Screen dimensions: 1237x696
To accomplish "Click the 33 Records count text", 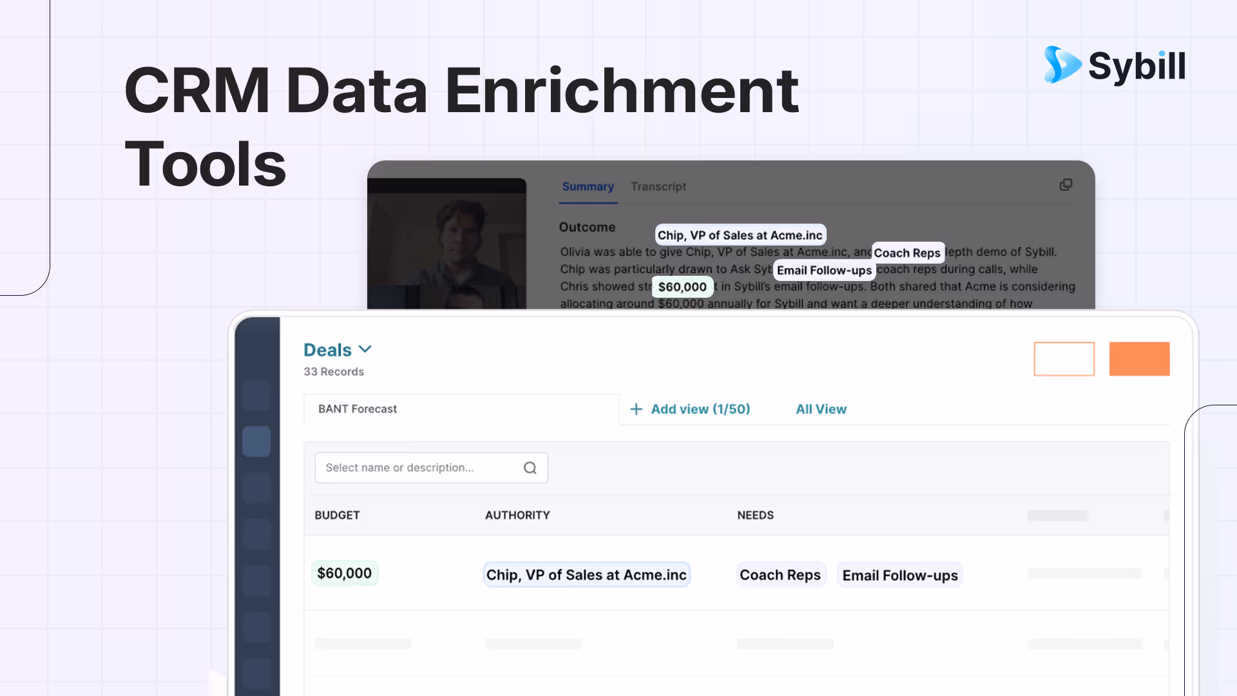I will (334, 372).
